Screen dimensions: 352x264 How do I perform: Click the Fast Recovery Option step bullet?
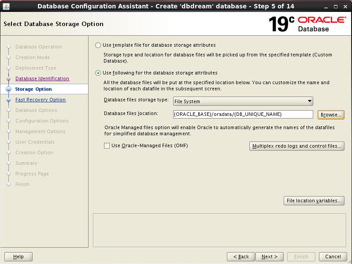click(x=8, y=100)
